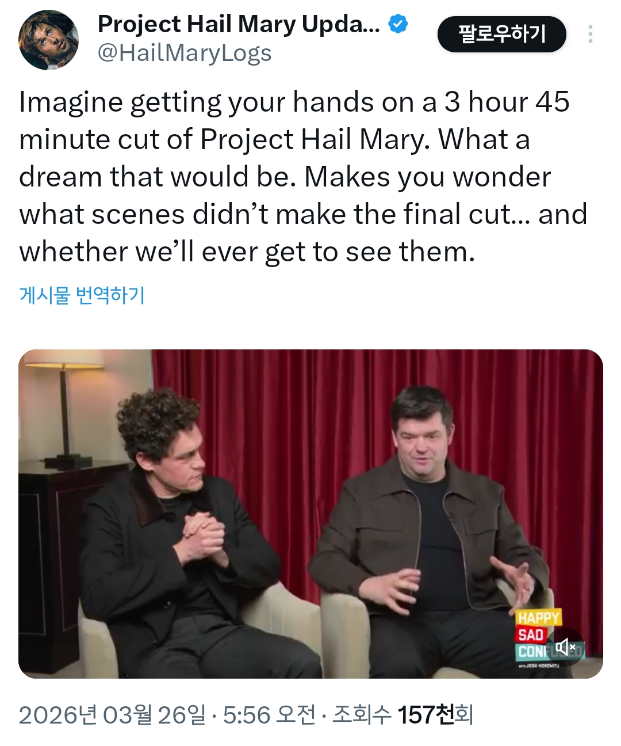Image resolution: width=621 pixels, height=746 pixels.
Task: Unmute the video with the speaker icon
Action: click(x=565, y=647)
